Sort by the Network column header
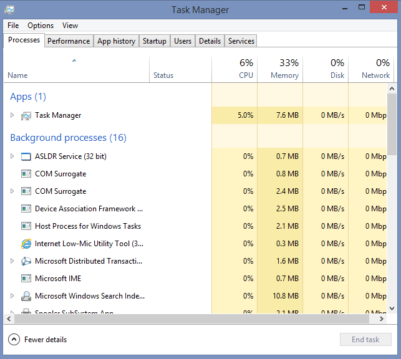Viewport: 401px width, 359px height. 371,70
